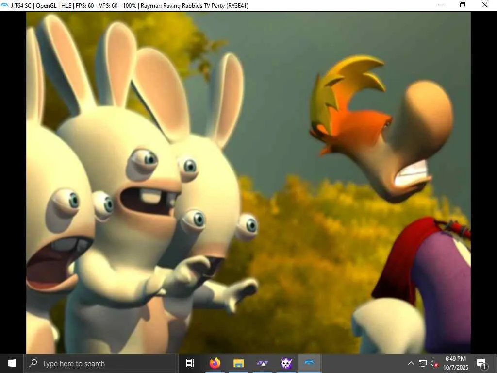Launch Firefox from the taskbar
This screenshot has width=497, height=373.
tap(215, 363)
